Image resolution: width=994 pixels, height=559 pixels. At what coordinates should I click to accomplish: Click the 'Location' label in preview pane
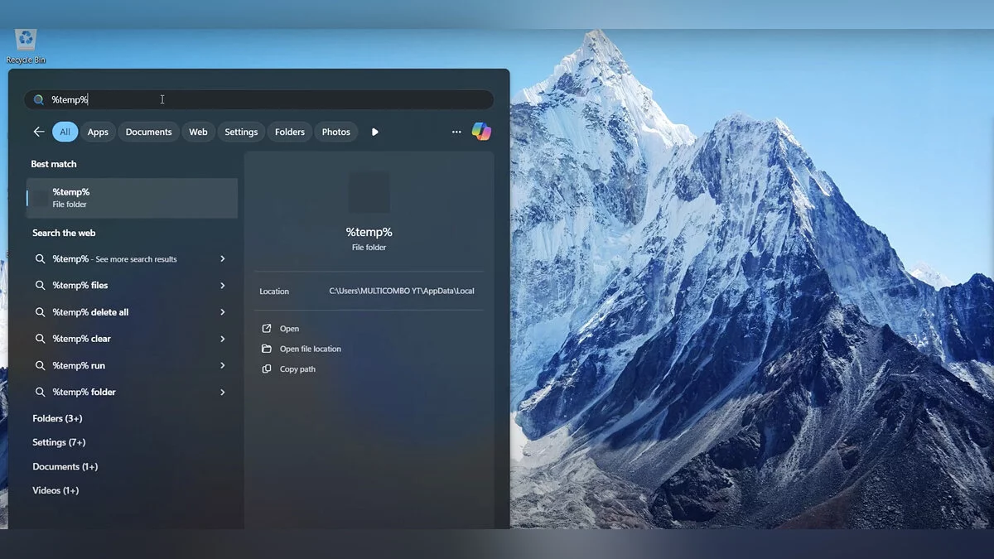[x=274, y=292]
